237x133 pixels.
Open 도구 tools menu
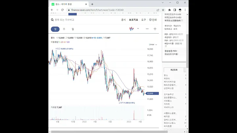(144, 20)
